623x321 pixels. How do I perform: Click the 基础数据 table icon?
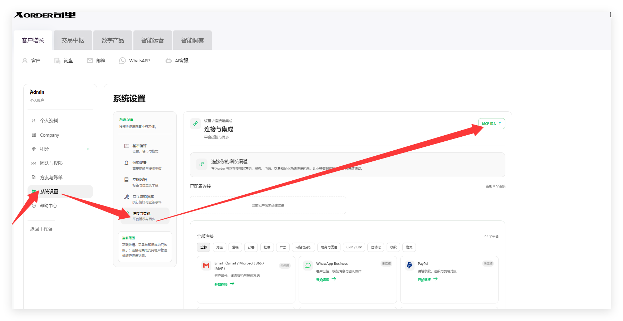[126, 180]
